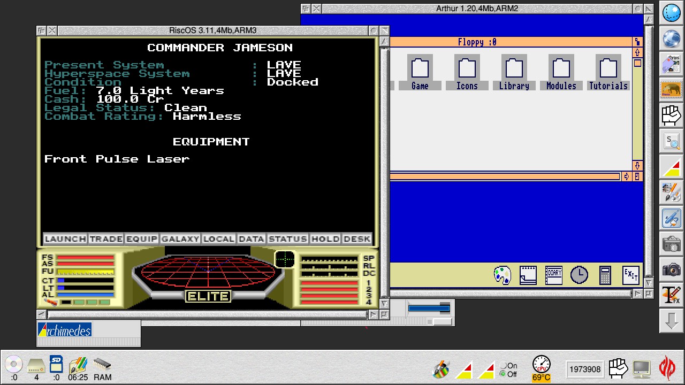685x385 pixels.
Task: Select the On radio button
Action: click(503, 366)
